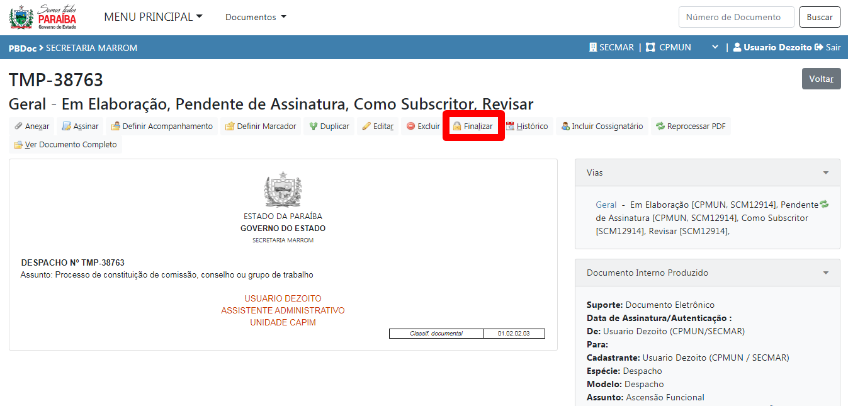Click the Anexar paperclip icon

19,127
